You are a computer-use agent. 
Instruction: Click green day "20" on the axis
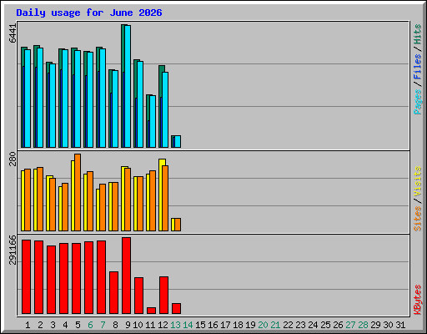263,325
